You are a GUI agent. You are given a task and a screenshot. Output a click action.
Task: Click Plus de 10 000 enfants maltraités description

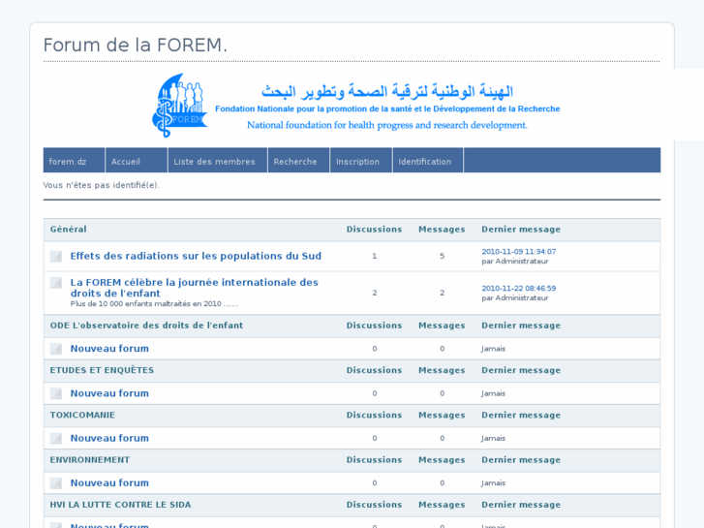pos(154,304)
